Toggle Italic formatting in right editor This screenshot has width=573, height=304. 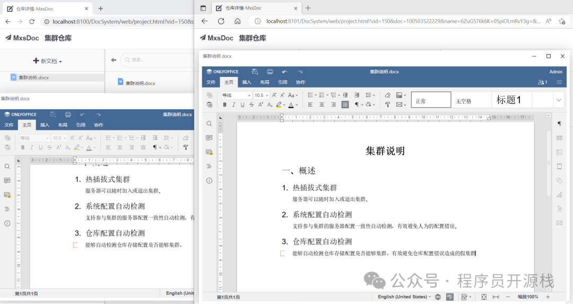tap(233, 105)
